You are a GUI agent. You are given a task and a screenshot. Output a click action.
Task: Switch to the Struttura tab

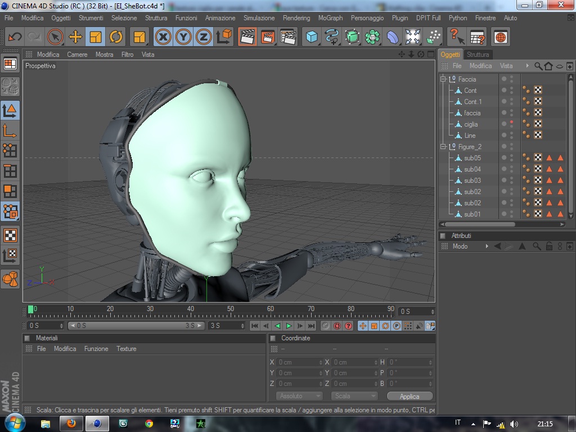coord(478,55)
